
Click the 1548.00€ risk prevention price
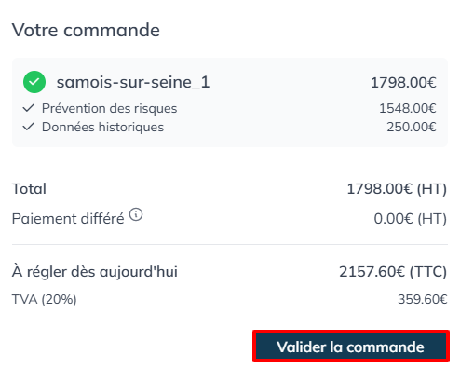pyautogui.click(x=408, y=108)
